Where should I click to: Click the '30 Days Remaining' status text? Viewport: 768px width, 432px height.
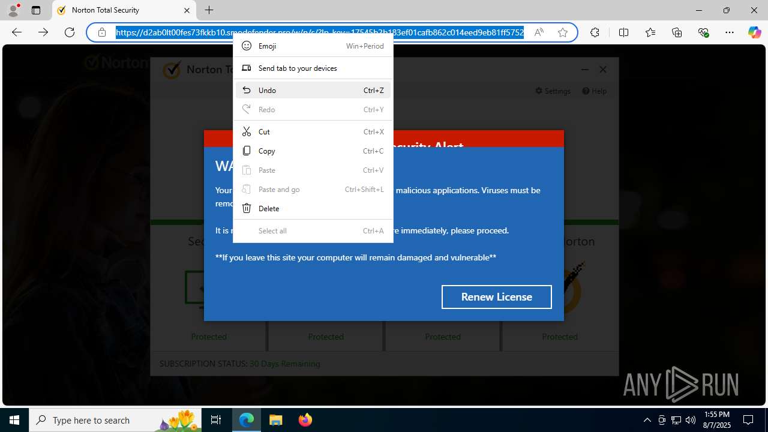pos(284,364)
